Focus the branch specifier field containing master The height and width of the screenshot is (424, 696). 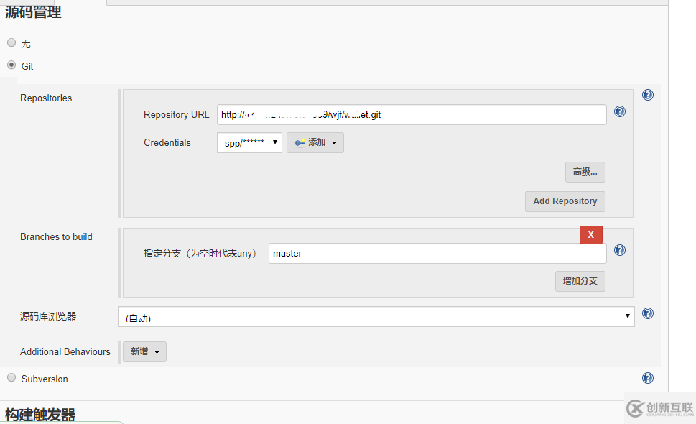coord(437,253)
